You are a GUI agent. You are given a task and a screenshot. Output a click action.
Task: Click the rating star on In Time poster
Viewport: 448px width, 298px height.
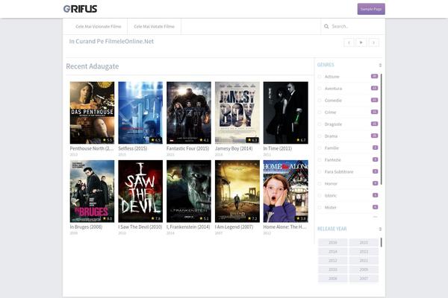[x=298, y=140]
